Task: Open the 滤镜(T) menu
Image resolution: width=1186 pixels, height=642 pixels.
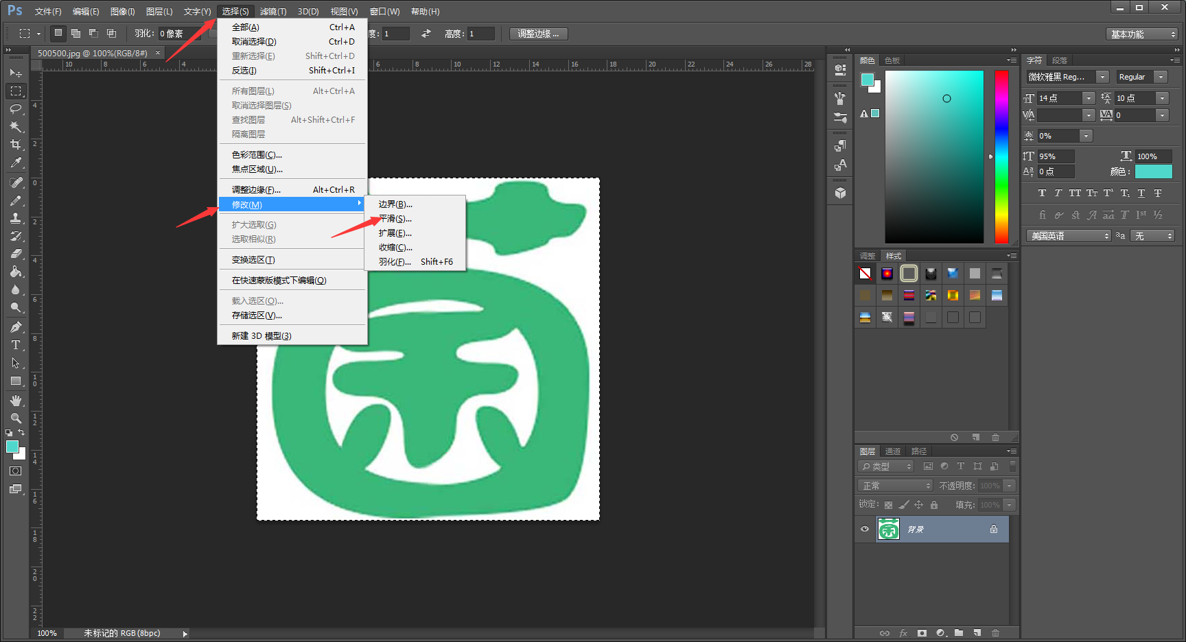Action: (273, 12)
